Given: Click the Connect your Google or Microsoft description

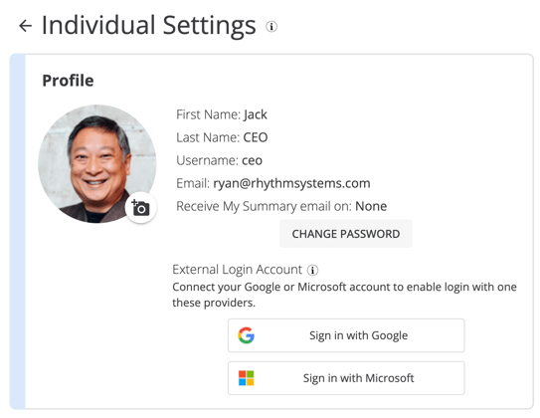Looking at the screenshot, I should coord(344,295).
